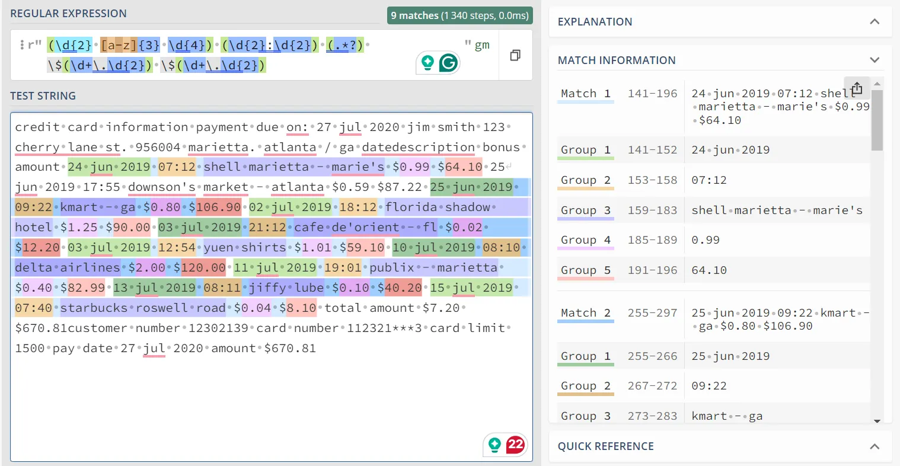Image resolution: width=900 pixels, height=466 pixels.
Task: Click the (\d{2}:\d{2}) group in regex
Action: coord(270,45)
